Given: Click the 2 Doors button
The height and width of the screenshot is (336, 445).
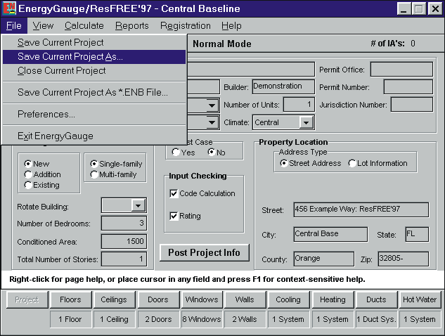Looking at the screenshot, I should click(x=158, y=319).
